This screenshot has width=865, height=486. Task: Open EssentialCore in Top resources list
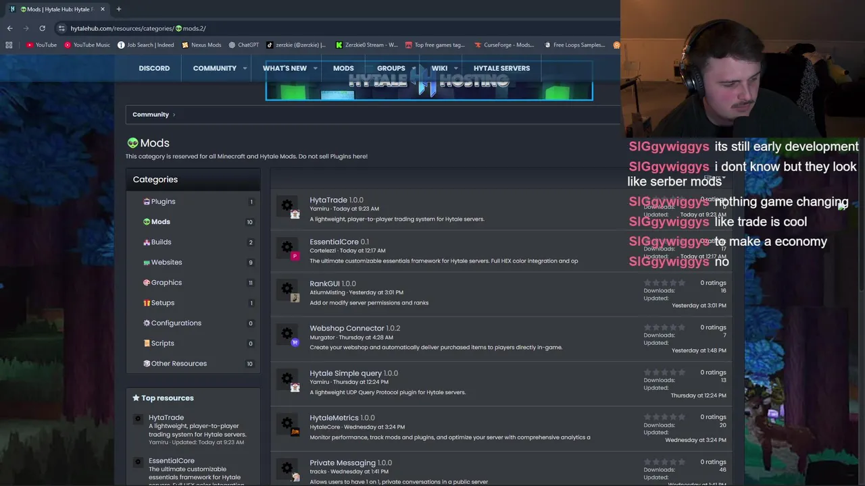point(171,460)
